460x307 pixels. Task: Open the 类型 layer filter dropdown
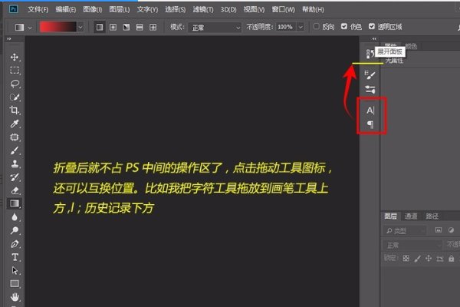(405, 230)
